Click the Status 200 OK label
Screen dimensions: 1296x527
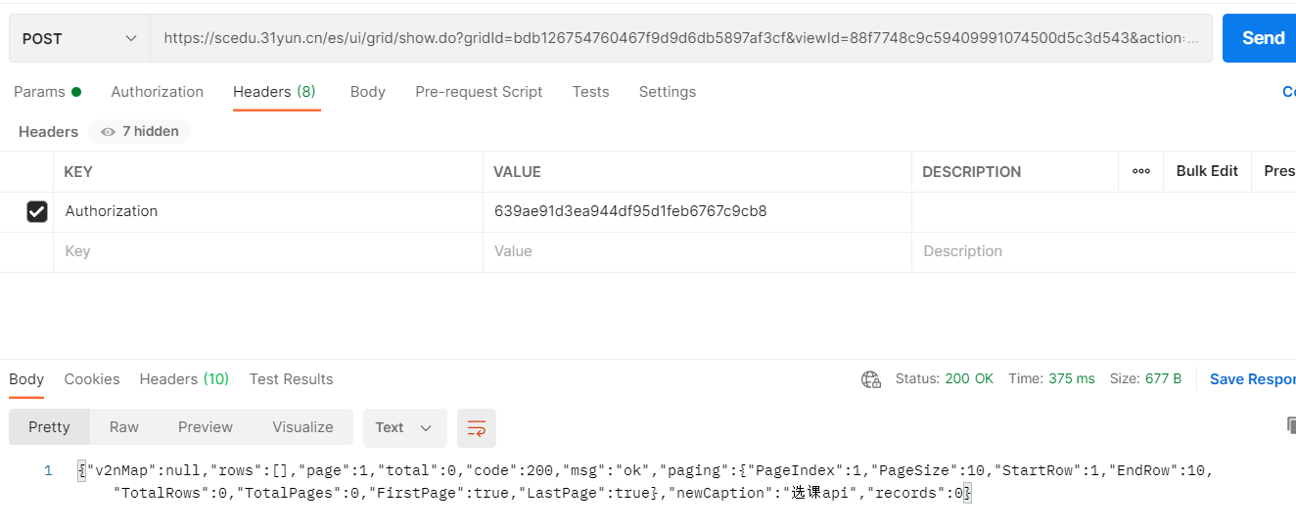[x=944, y=378]
